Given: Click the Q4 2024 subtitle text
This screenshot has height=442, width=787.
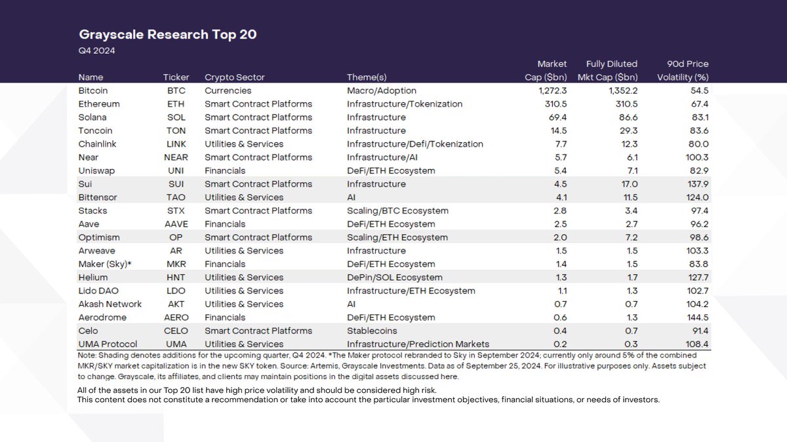Looking at the screenshot, I should (x=90, y=50).
